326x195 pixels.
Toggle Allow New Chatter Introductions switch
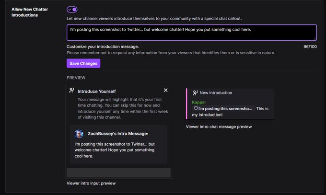pyautogui.click(x=72, y=10)
